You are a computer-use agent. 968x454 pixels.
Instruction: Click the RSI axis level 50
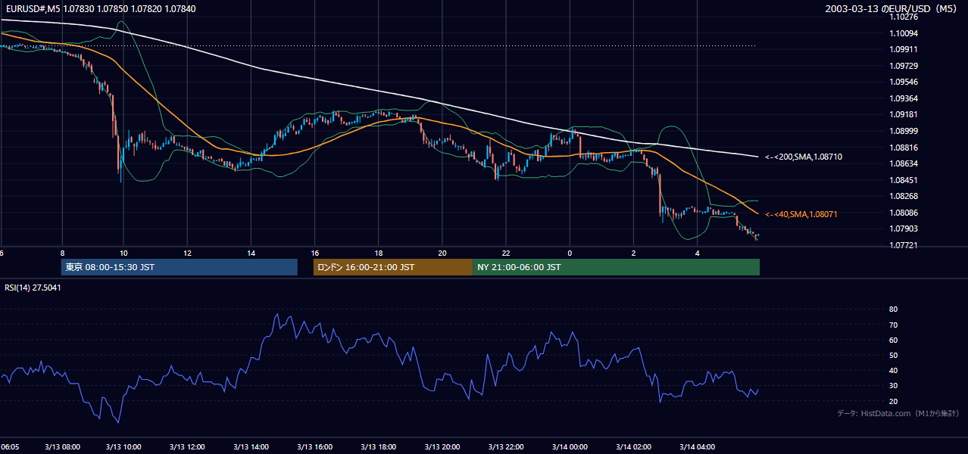point(893,355)
